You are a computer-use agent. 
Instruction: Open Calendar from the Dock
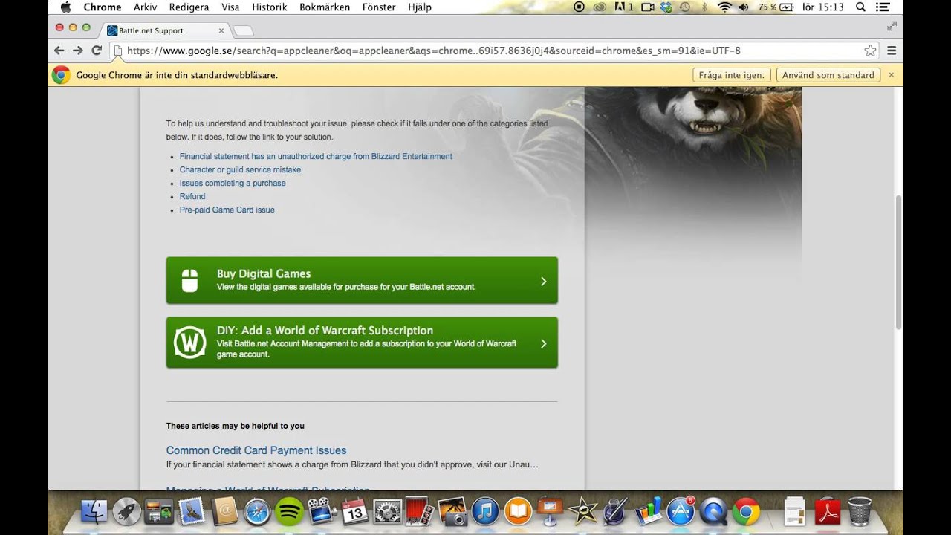coord(354,512)
